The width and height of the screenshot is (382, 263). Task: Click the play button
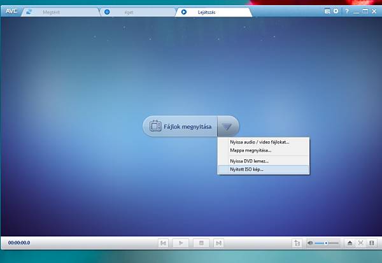181,243
